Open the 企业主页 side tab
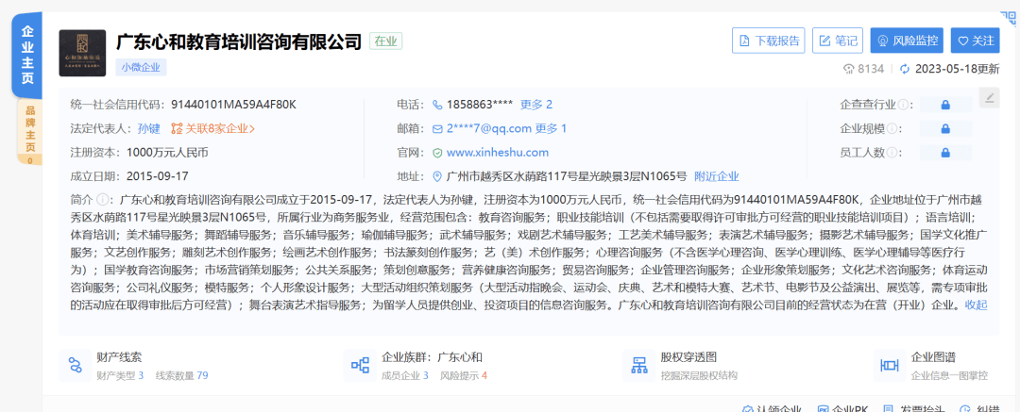 tap(27, 55)
